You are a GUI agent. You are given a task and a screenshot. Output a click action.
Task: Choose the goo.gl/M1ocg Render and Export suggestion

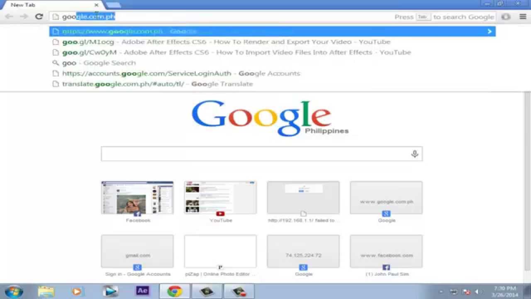tap(272, 42)
